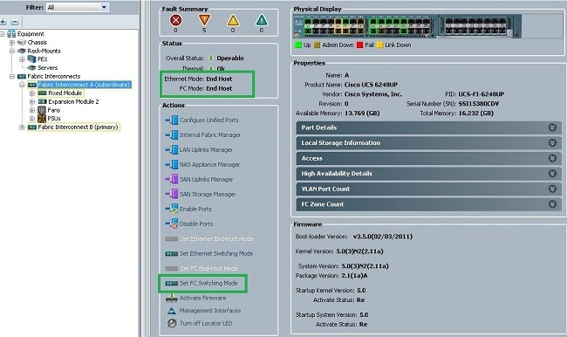Select Fabric Interconnect A (subordinate)
Image resolution: width=567 pixels, height=337 pixels.
pyautogui.click(x=84, y=85)
